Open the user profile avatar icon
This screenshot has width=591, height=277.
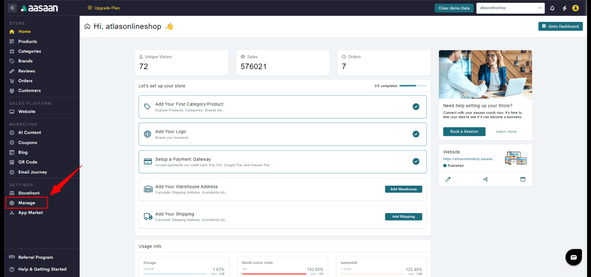[x=575, y=8]
